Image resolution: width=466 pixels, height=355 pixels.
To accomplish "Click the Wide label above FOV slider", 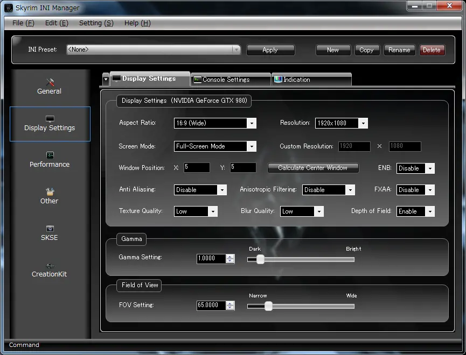I will tap(352, 296).
